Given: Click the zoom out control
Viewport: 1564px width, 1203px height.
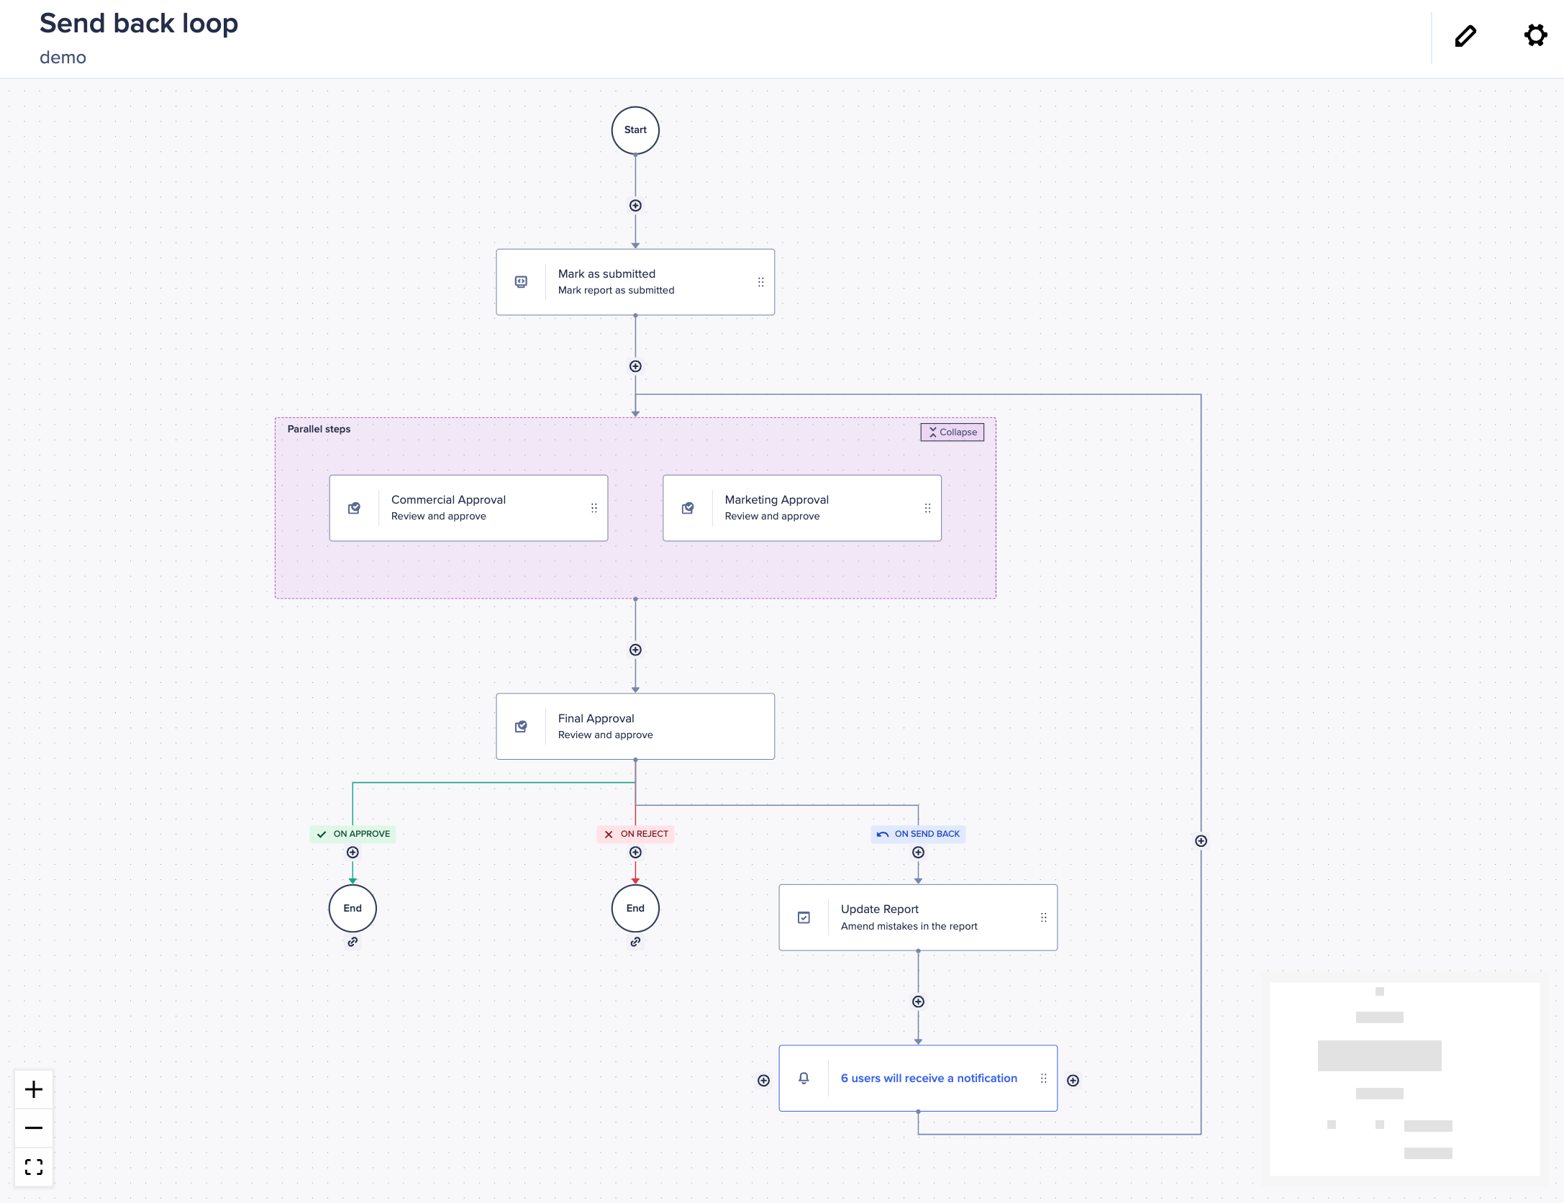Looking at the screenshot, I should [x=32, y=1127].
